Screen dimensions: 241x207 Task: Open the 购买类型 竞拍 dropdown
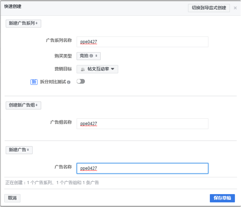click(89, 56)
